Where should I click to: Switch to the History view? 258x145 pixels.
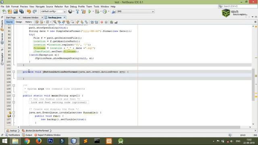[x=29, y=22]
